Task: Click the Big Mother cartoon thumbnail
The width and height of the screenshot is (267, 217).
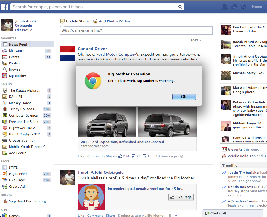Action: (x=91, y=197)
